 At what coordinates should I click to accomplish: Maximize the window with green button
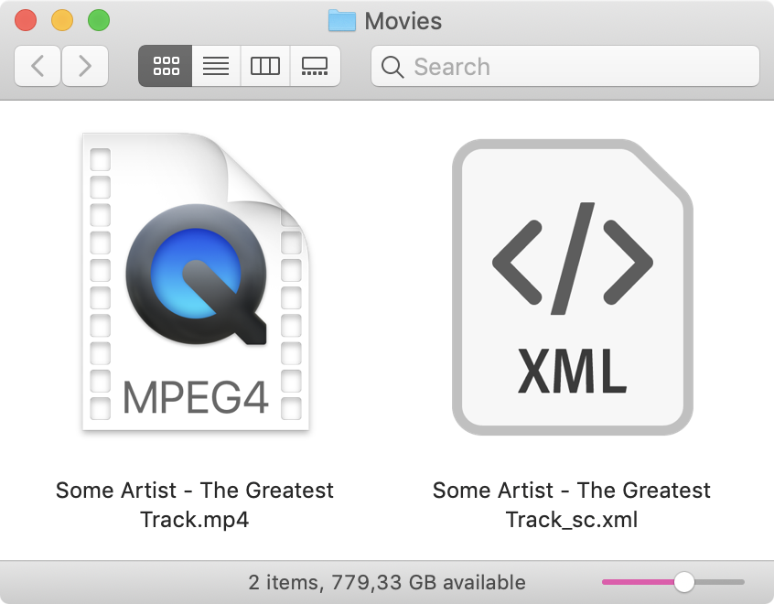(99, 20)
